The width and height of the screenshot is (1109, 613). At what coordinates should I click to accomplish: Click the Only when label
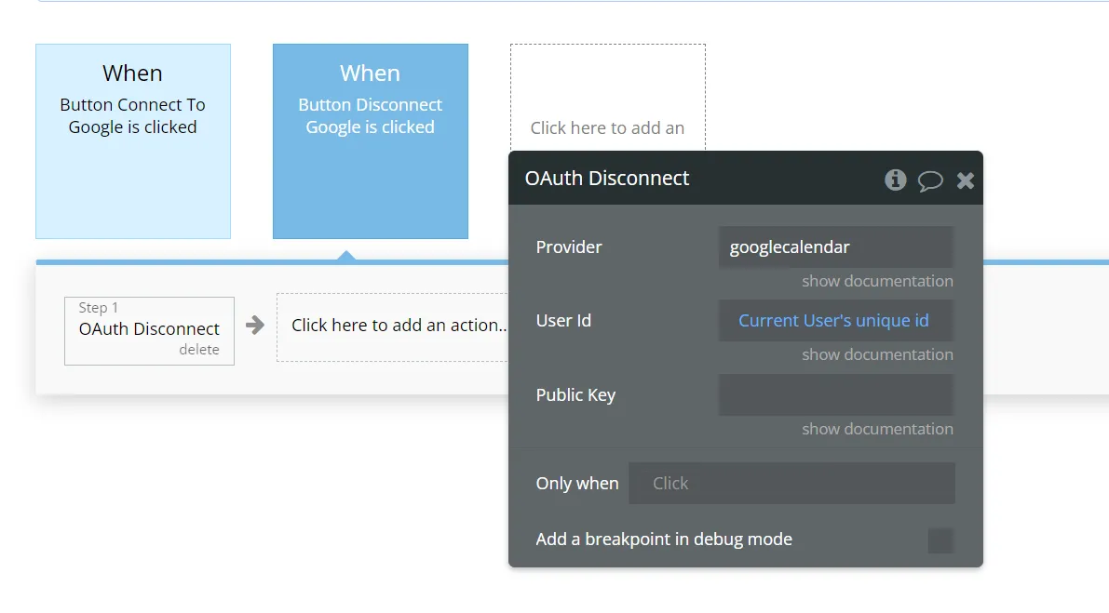577,483
